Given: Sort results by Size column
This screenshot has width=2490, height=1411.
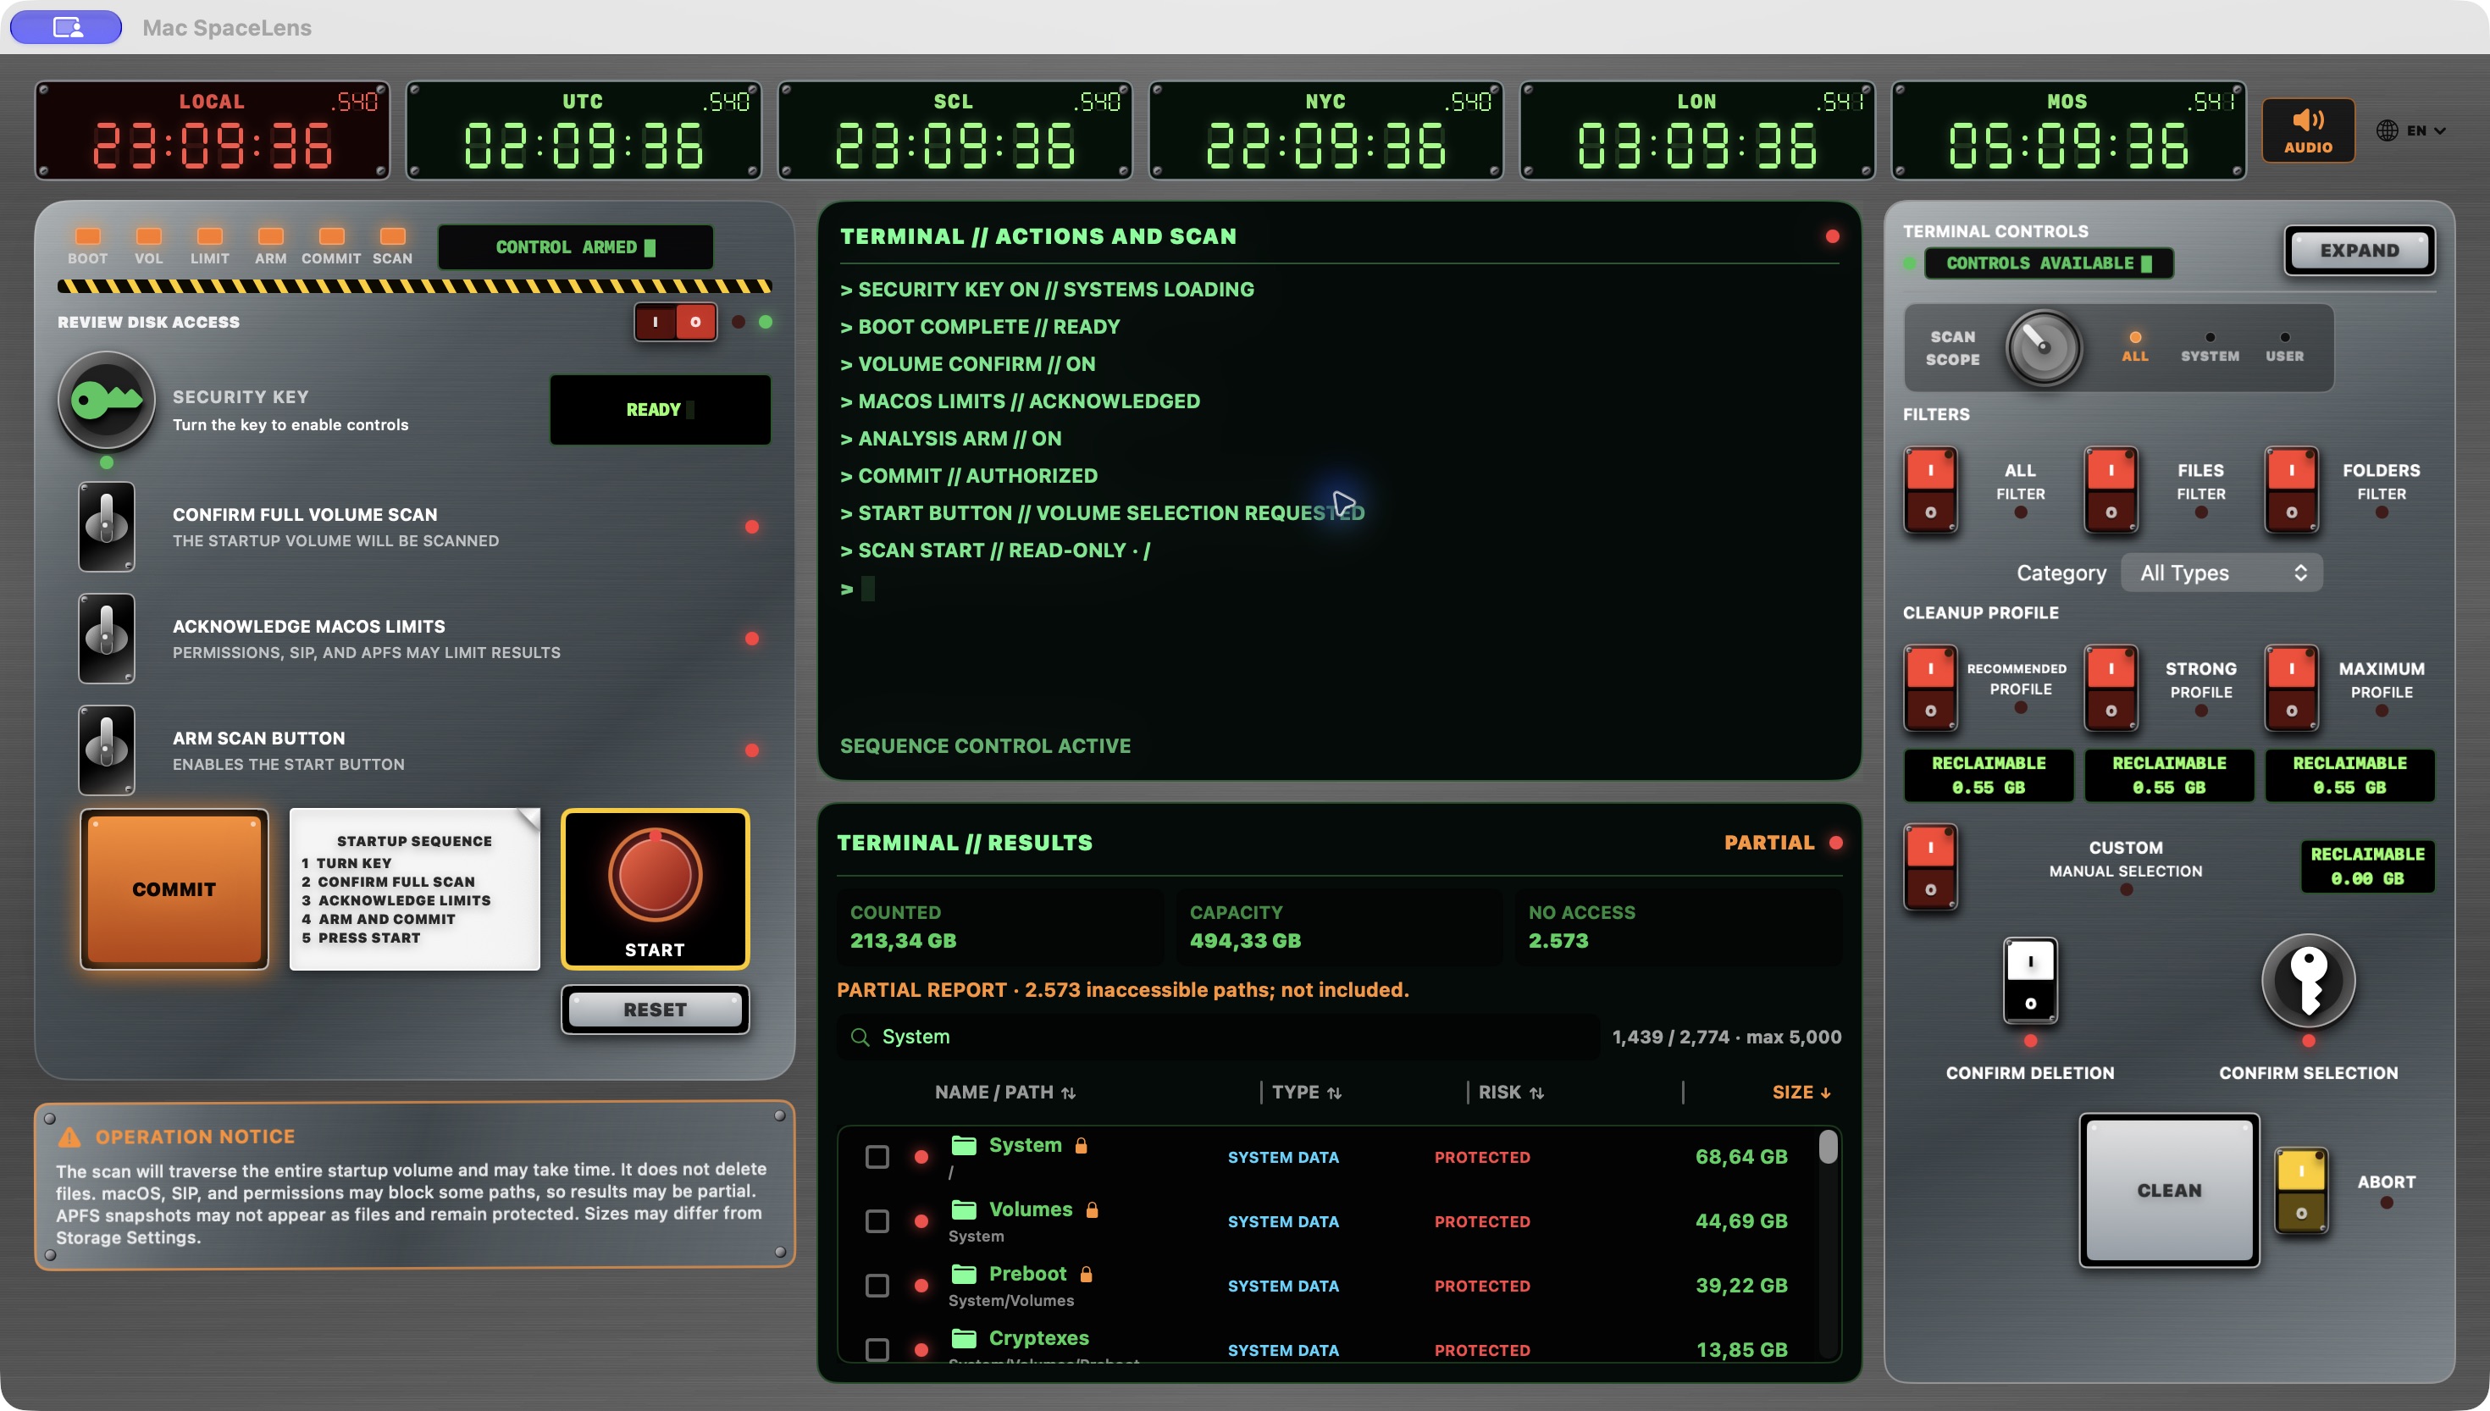Looking at the screenshot, I should 1801,1093.
